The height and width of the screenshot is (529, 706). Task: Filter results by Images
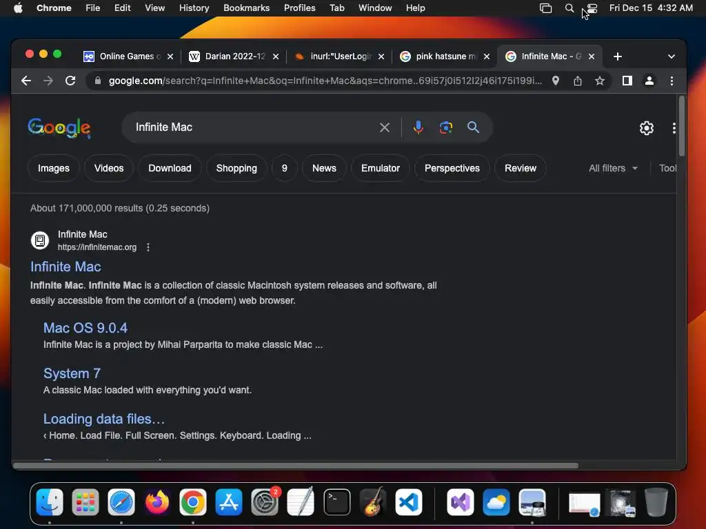(54, 168)
